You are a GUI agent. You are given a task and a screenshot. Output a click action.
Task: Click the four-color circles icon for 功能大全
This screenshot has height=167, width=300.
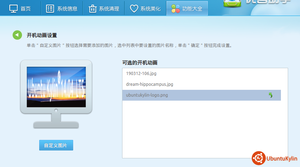(176, 8)
